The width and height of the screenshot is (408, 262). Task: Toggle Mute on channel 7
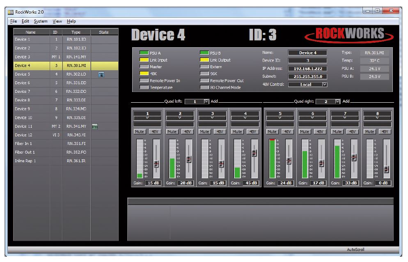[337, 132]
